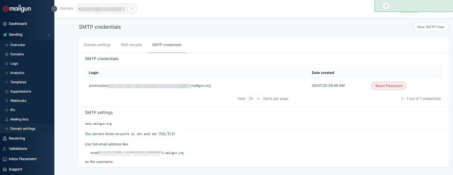Click the Webhooks share icon
Viewport: 453px width, 175px height.
[x=7, y=101]
